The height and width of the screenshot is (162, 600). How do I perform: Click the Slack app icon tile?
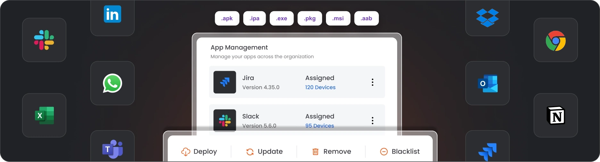coord(44,40)
